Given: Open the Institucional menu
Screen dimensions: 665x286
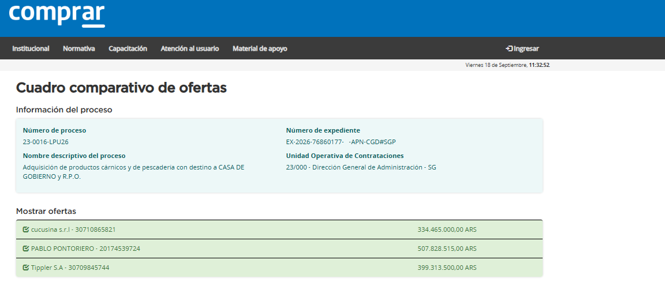Looking at the screenshot, I should [x=31, y=49].
